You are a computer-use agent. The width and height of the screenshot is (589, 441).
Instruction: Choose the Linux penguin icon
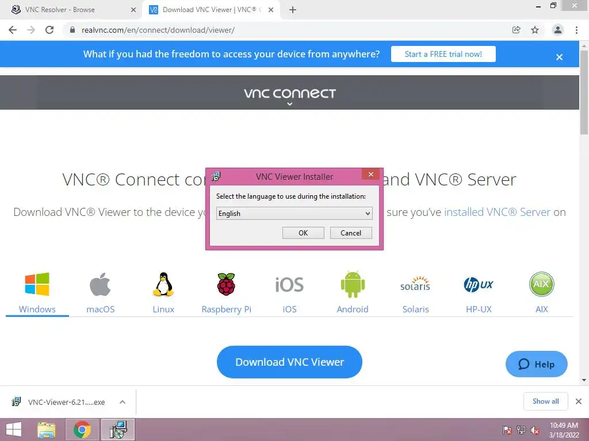(163, 284)
